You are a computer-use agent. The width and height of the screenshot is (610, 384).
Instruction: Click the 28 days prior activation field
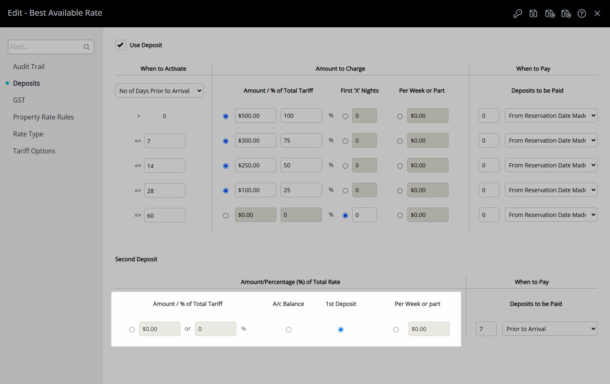click(165, 190)
